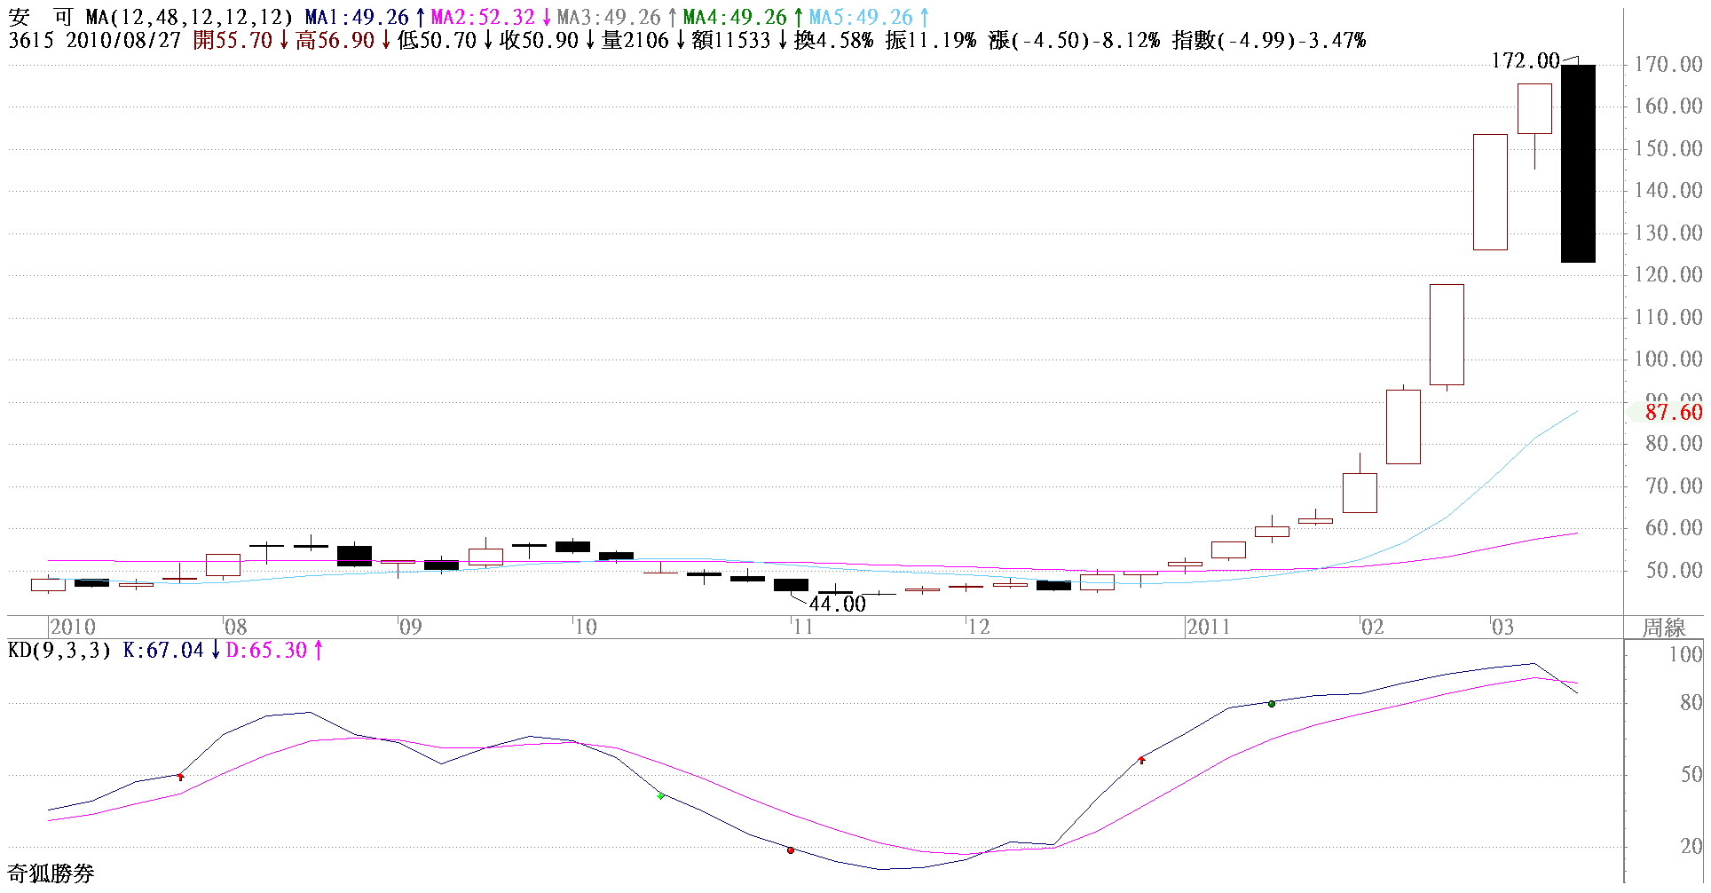Image resolution: width=1711 pixels, height=893 pixels.
Task: Select the 周線 weekly period label
Action: point(1664,628)
